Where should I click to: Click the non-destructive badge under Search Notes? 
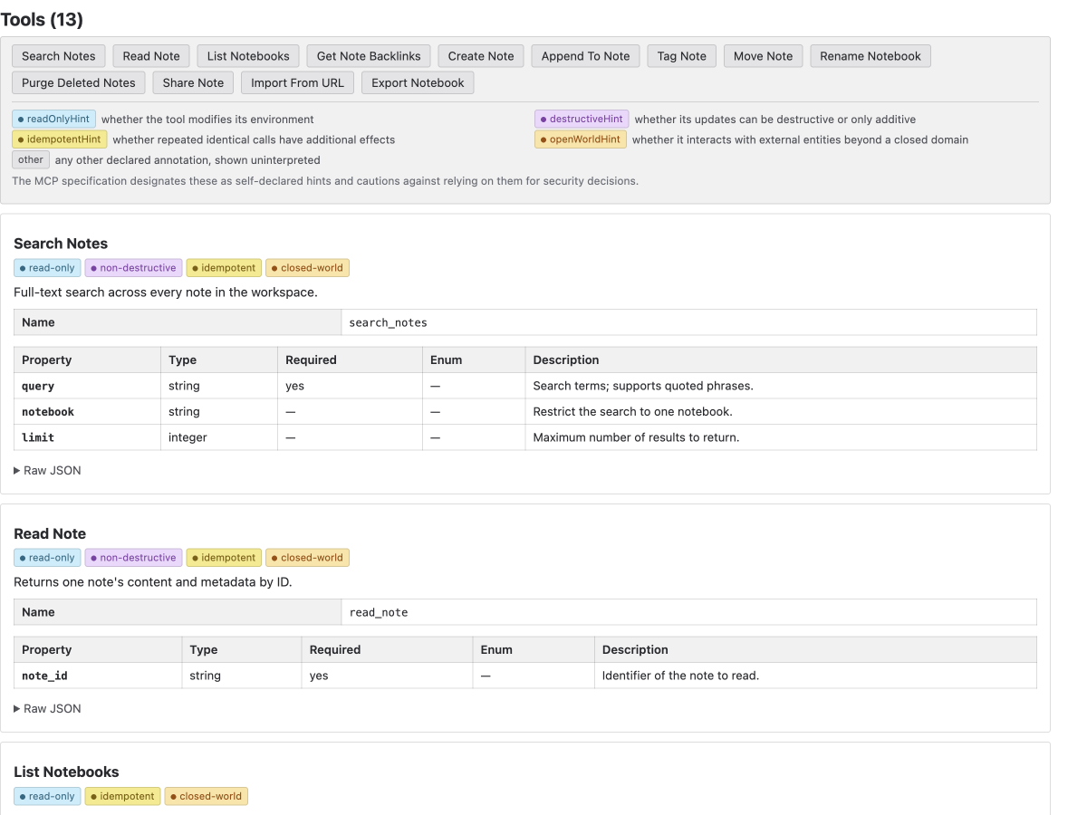coord(134,268)
